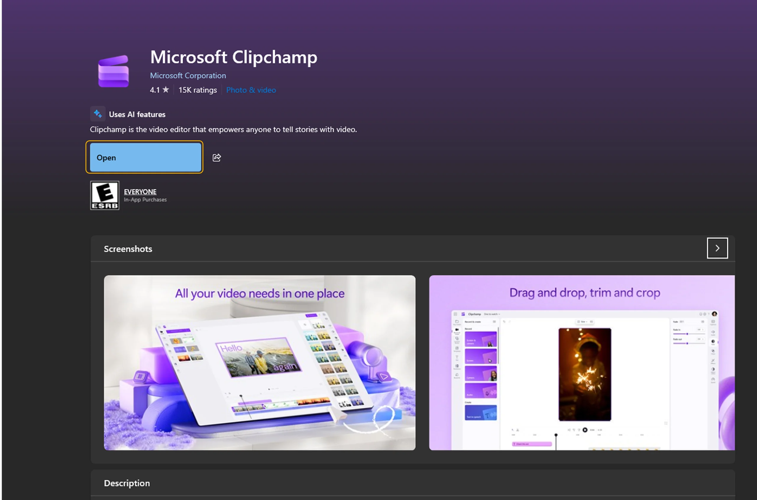Click the EVERYONE rating link
The height and width of the screenshot is (500, 757).
point(140,192)
